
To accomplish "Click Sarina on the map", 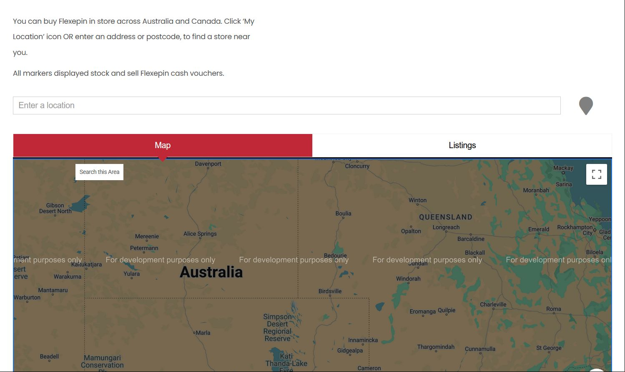I will coord(564,184).
